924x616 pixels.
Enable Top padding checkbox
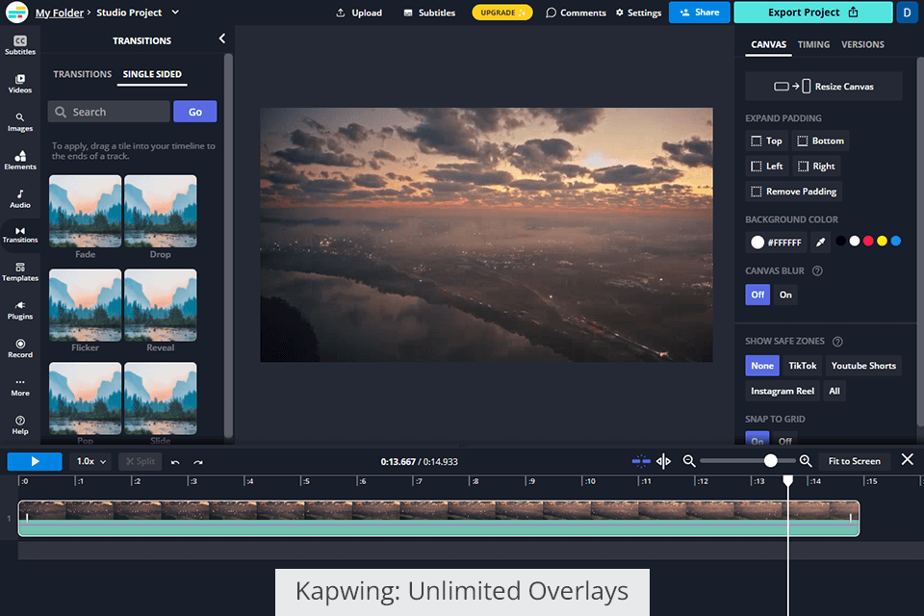[x=766, y=141]
